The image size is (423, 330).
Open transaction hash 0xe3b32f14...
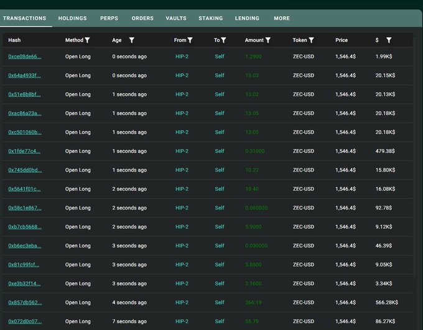coord(24,283)
